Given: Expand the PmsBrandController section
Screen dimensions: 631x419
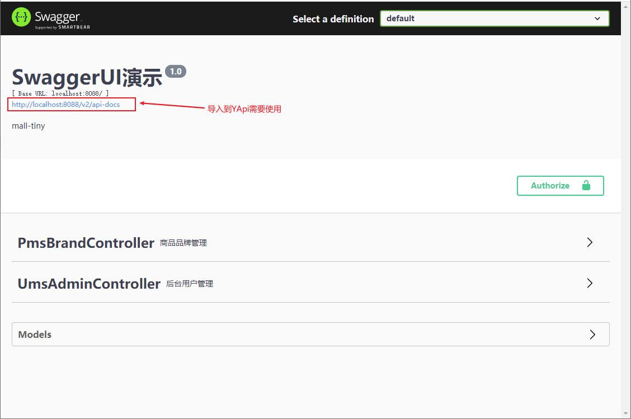Looking at the screenshot, I should 310,243.
